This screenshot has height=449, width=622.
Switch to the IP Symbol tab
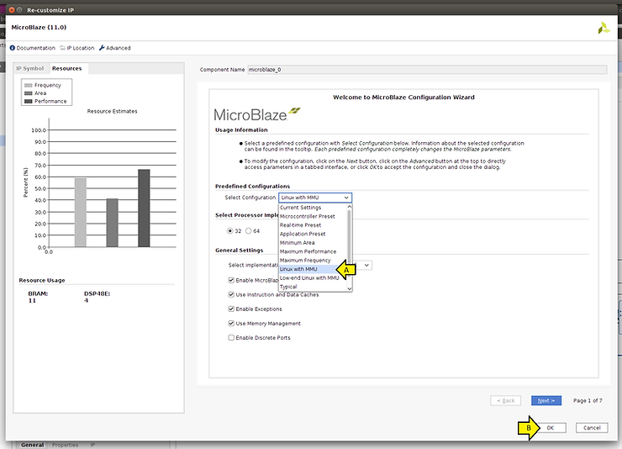coord(30,68)
